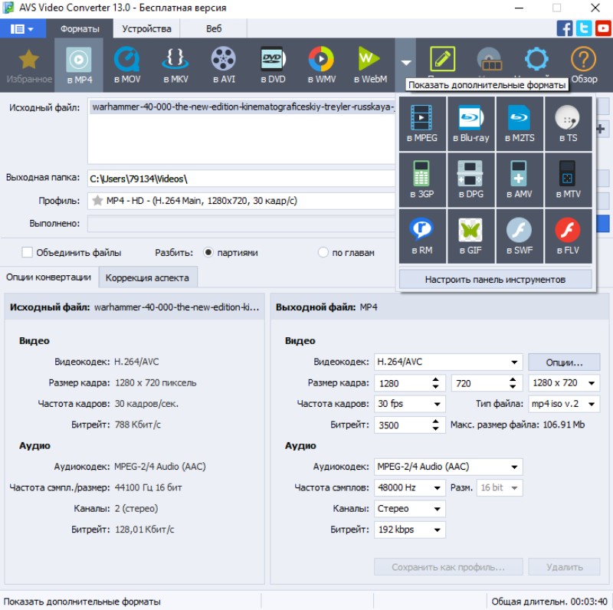The height and width of the screenshot is (610, 613).
Task: Open the 30 fps frame rate dropdown
Action: click(410, 404)
